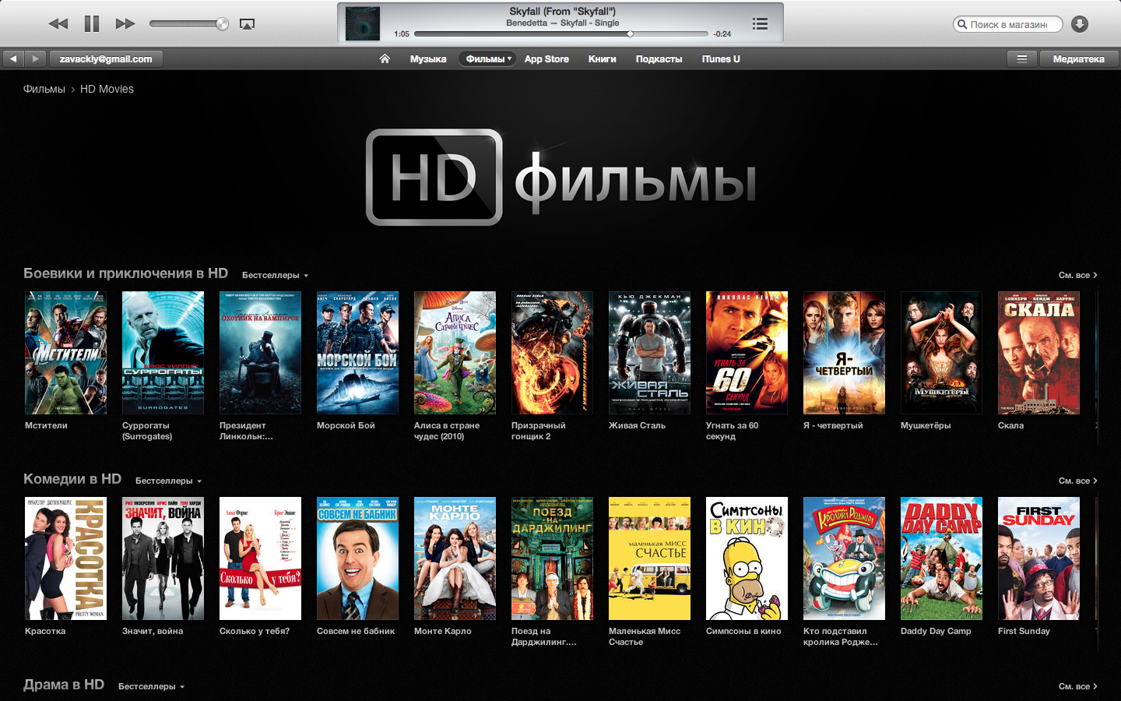The width and height of the screenshot is (1121, 701).
Task: Open the zavackiy@gmail.com account button
Action: [x=106, y=58]
